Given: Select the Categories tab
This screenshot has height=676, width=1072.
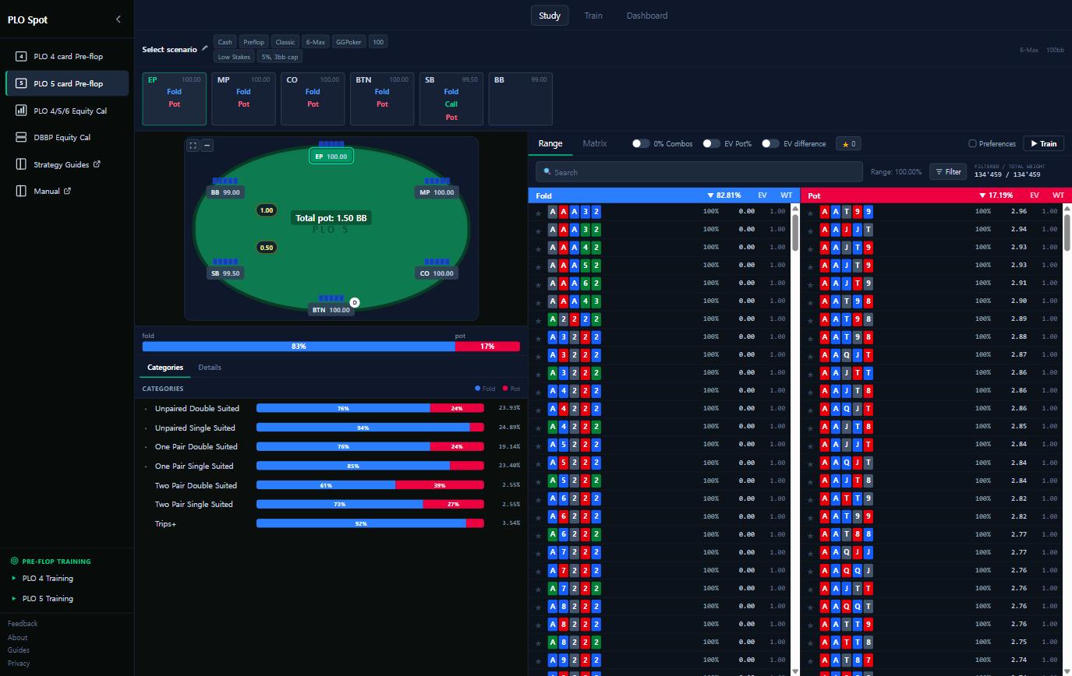Looking at the screenshot, I should (x=165, y=368).
